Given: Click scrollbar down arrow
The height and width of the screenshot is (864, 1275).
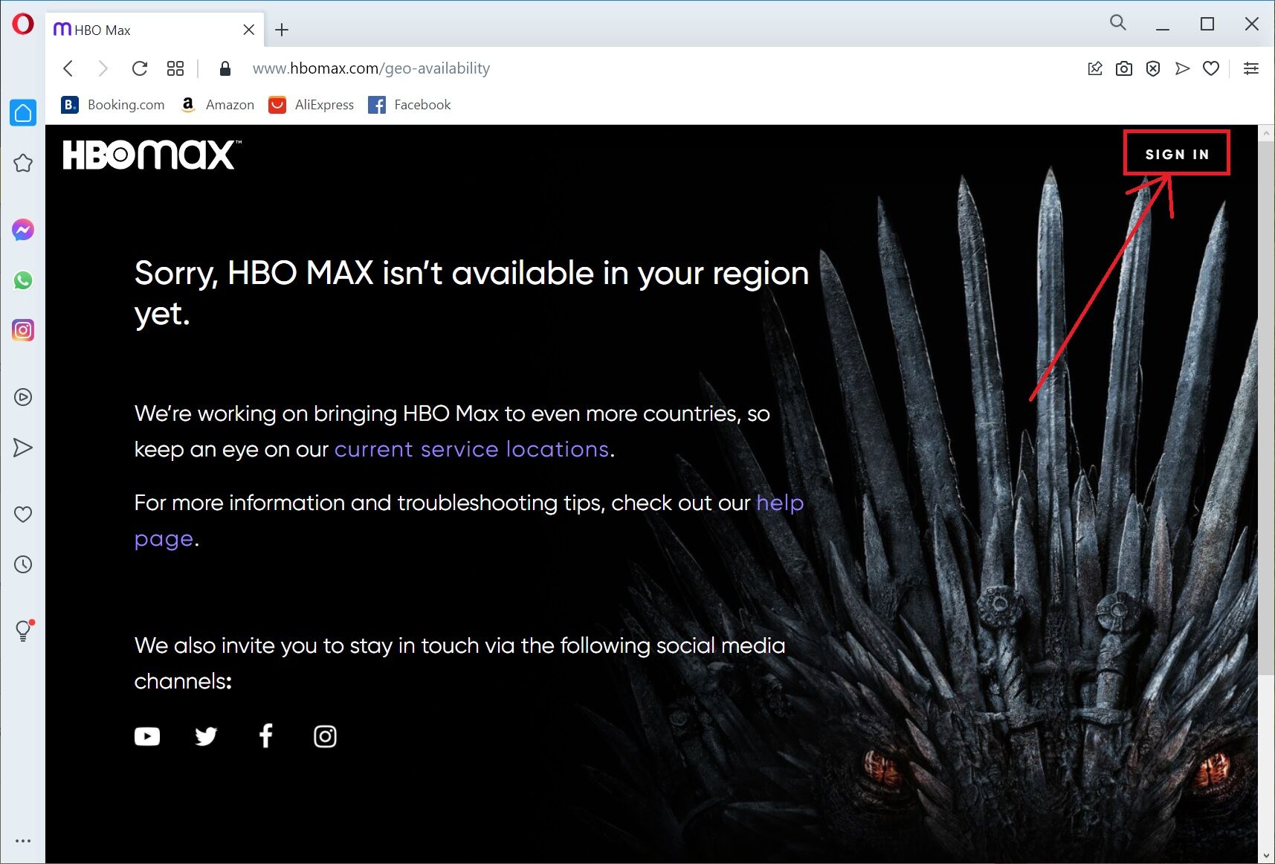Looking at the screenshot, I should (1266, 856).
